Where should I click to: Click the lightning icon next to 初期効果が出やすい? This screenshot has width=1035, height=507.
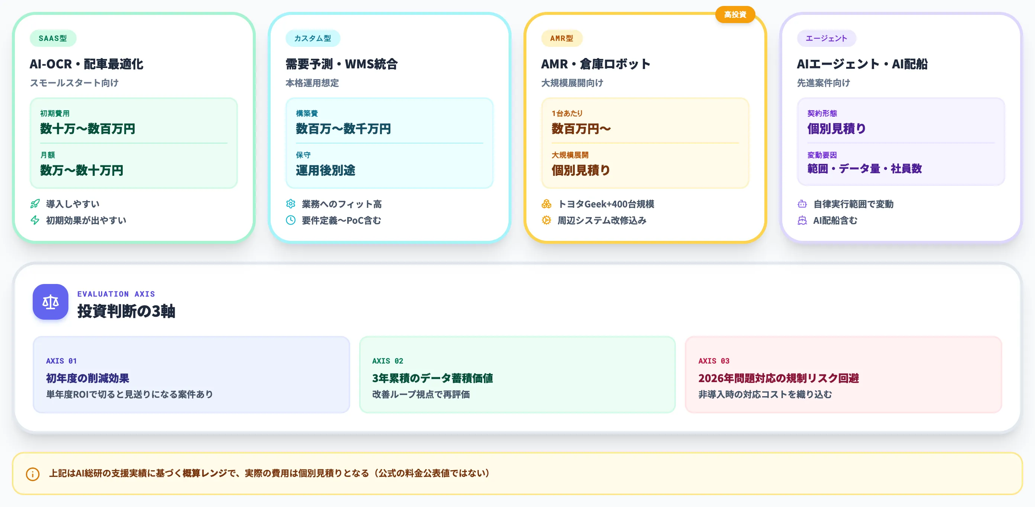(35, 220)
